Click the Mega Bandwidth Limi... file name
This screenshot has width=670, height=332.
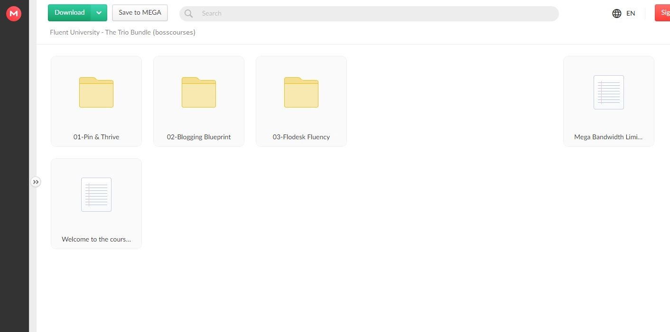608,137
